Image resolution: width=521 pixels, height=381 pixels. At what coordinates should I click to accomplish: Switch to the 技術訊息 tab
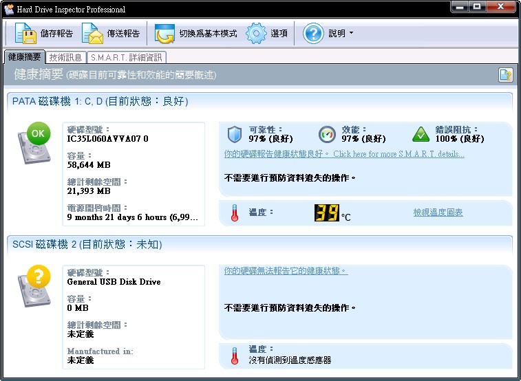[x=65, y=57]
